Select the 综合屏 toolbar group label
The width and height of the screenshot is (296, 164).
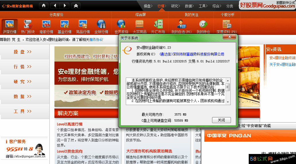click(x=140, y=15)
